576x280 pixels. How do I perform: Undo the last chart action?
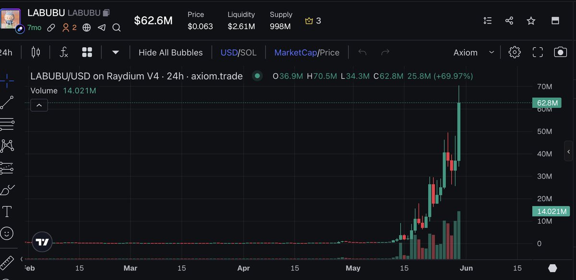[362, 52]
